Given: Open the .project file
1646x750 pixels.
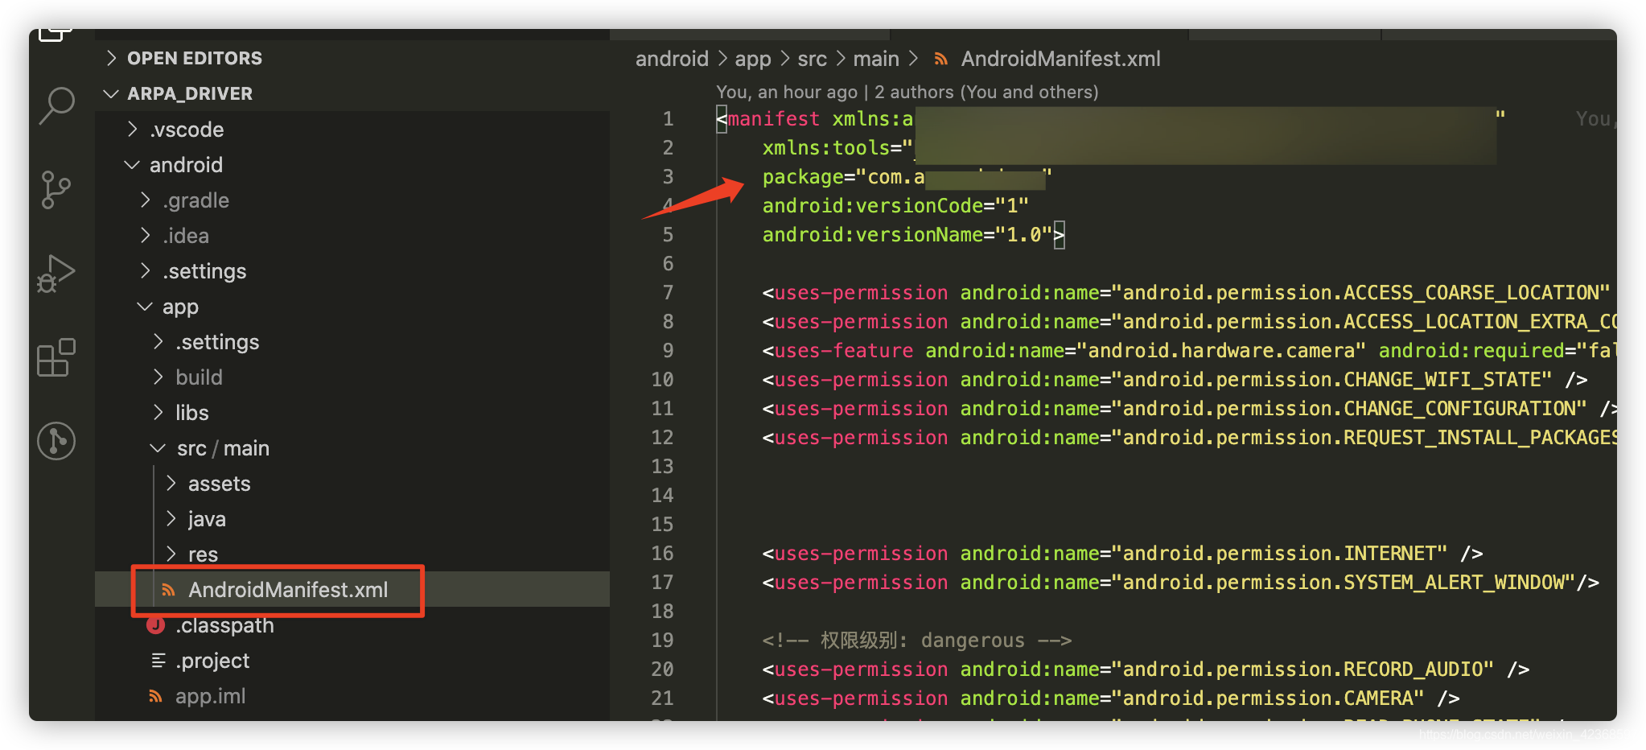Looking at the screenshot, I should pos(212,661).
